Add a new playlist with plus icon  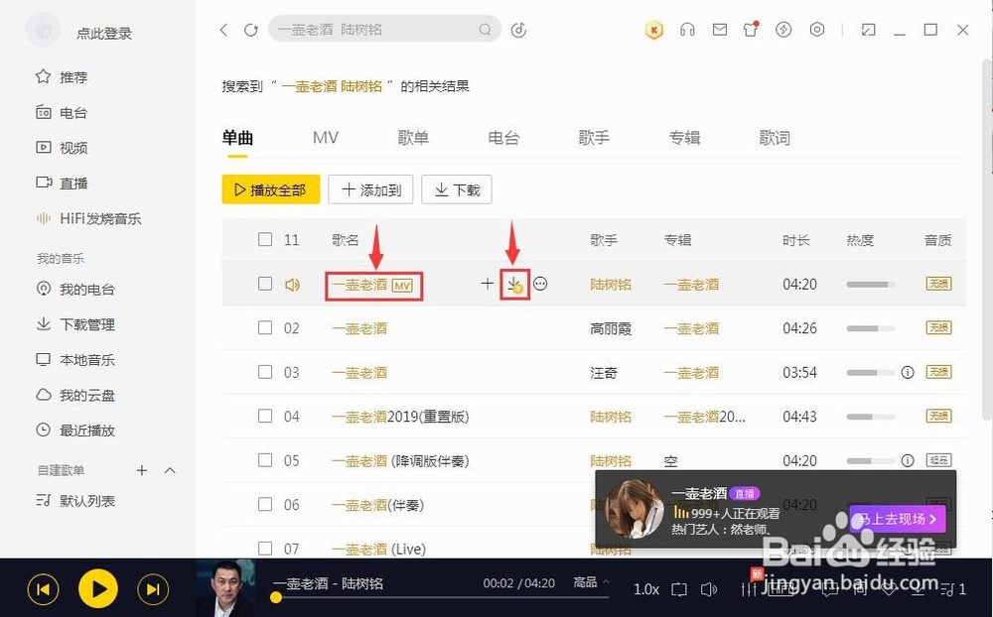(x=142, y=470)
